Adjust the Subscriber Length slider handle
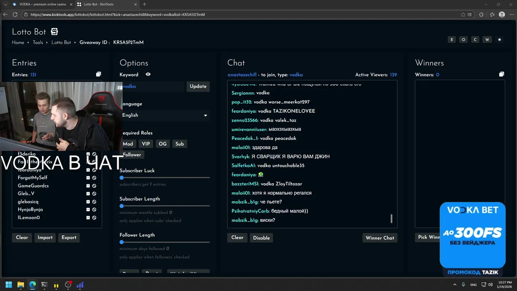The width and height of the screenshot is (517, 291). coord(122,206)
